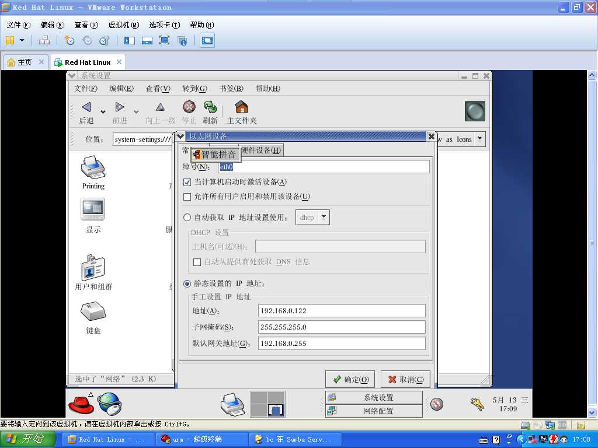
Task: Click the 主机名(可选)(H) field
Action: 340,247
